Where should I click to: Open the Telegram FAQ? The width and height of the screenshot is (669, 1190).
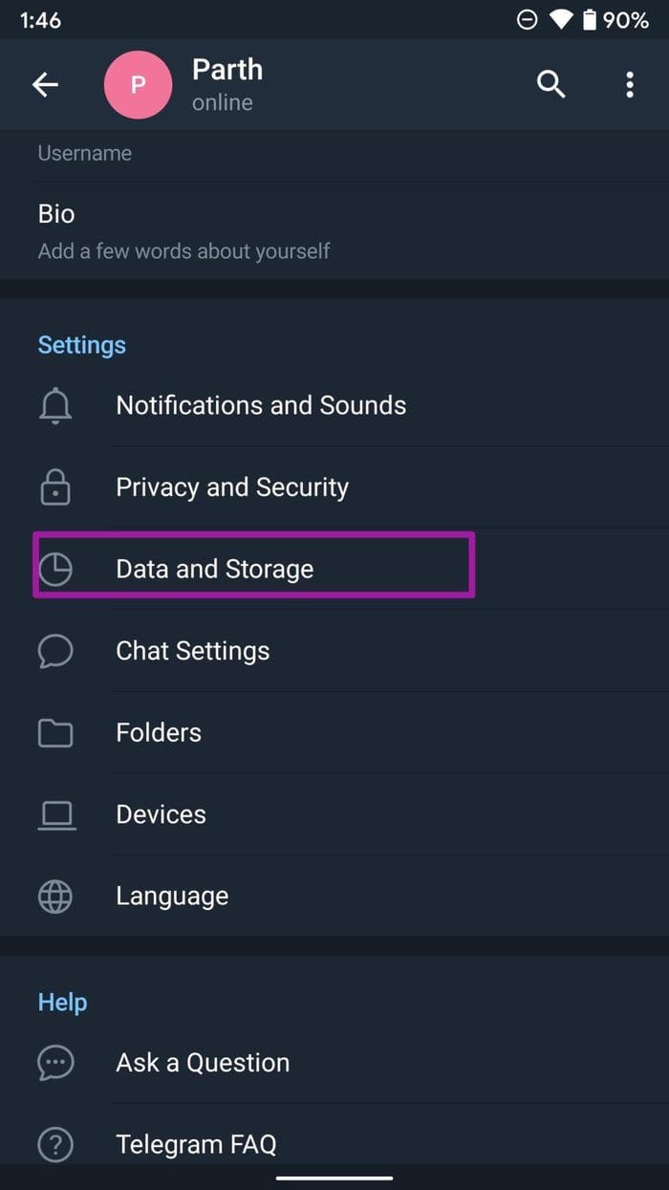point(196,1144)
